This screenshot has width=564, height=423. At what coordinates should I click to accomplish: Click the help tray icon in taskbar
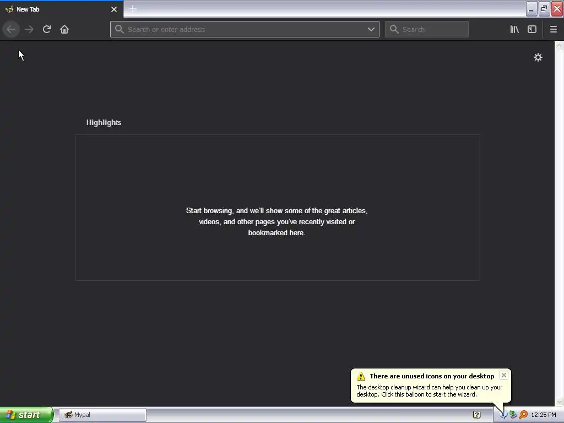[x=476, y=415]
